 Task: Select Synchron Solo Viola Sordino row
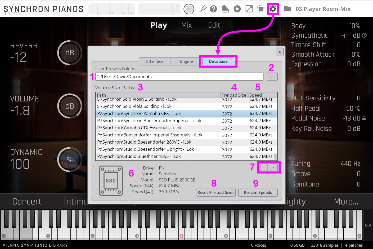(x=186, y=106)
